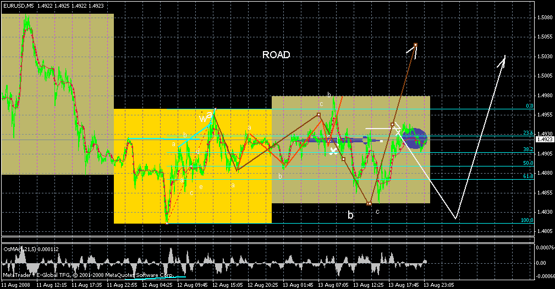Screen dimensions: 555x289
Task: Click price axis value 1.4980
Action: point(545,96)
